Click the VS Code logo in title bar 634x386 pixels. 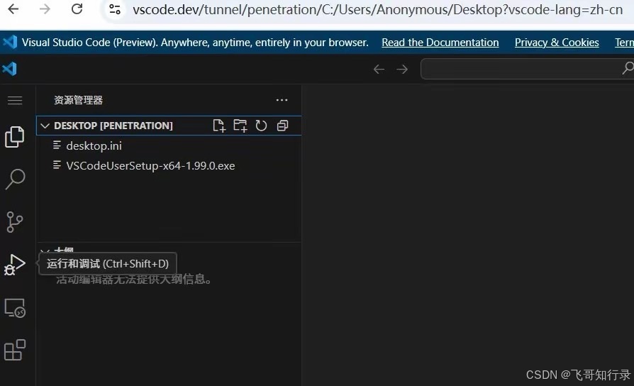[10, 69]
